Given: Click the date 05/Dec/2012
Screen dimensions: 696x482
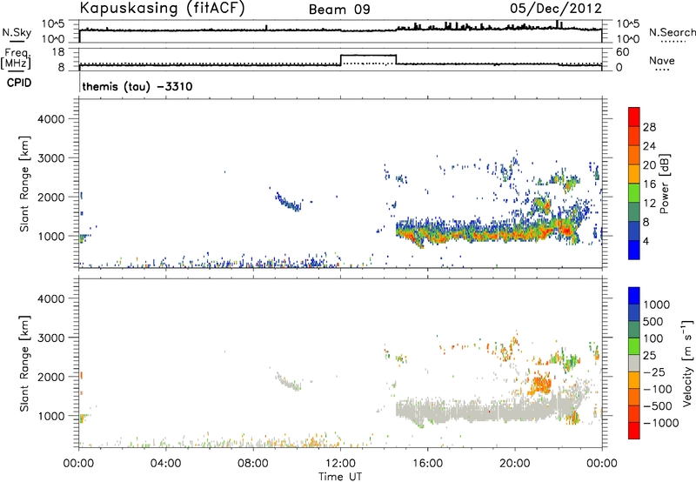Looking at the screenshot, I should 556,8.
